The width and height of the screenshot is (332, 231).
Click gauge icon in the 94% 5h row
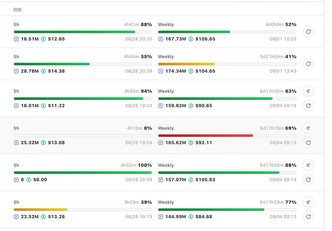tap(308, 91)
